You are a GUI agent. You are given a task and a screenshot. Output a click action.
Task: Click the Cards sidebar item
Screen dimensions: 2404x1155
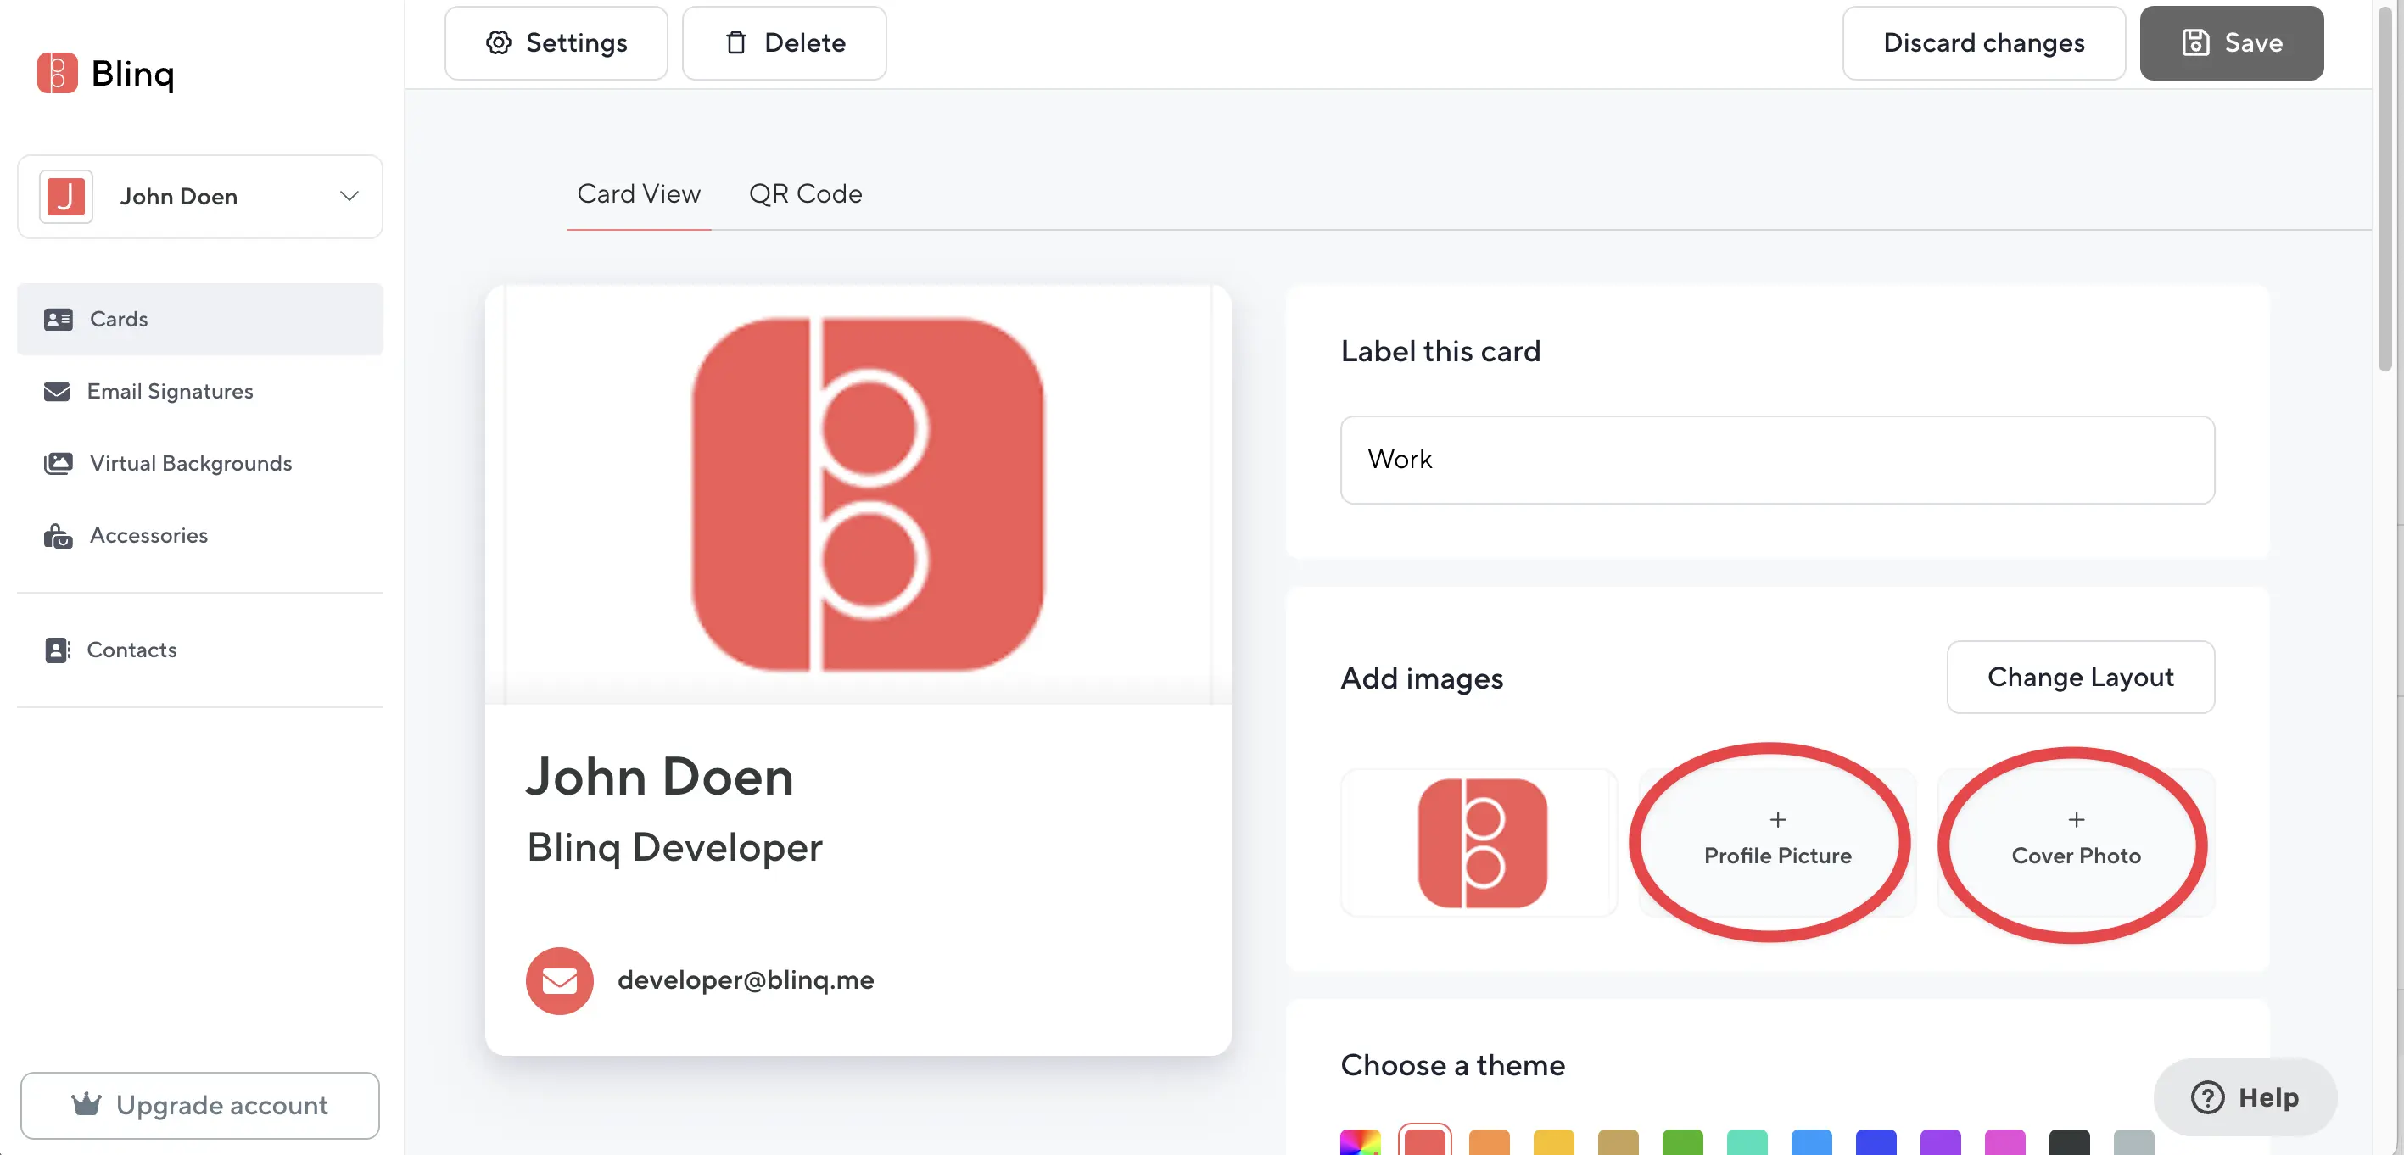point(119,319)
